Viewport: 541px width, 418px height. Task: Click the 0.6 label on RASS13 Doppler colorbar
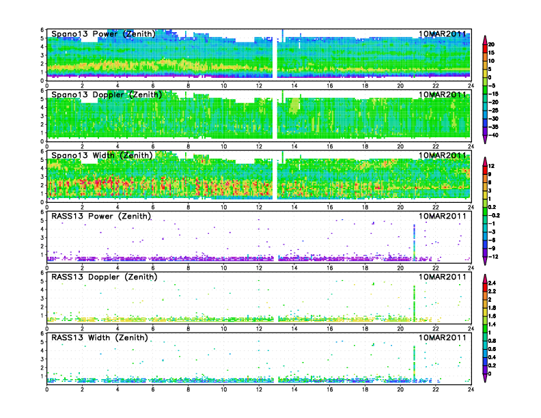pos(492,349)
